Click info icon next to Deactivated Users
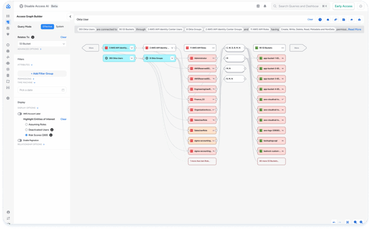371x229 pixels. 52,130
